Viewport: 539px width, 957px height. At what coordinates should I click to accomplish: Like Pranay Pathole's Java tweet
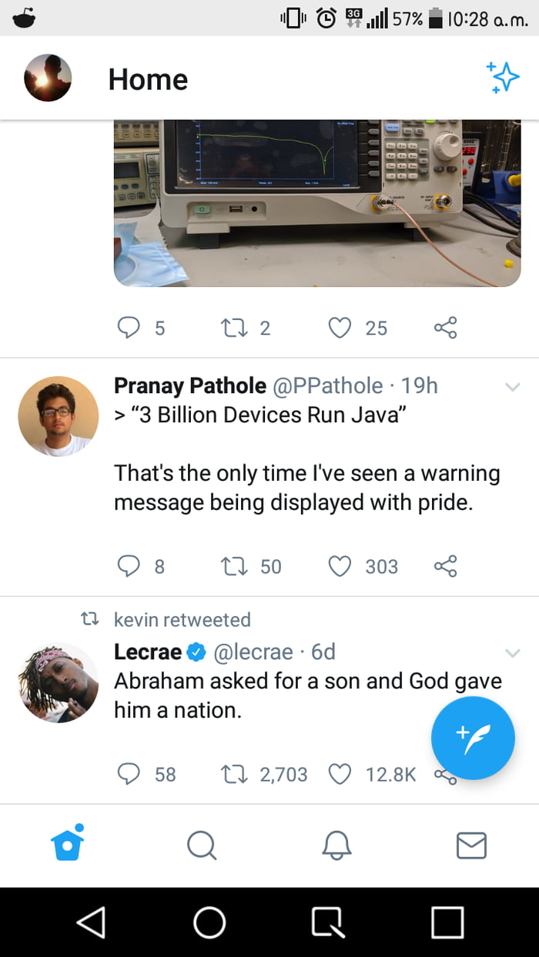pos(340,567)
